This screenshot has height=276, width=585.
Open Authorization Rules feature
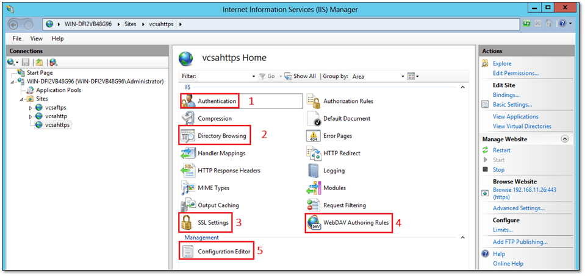[340, 101]
